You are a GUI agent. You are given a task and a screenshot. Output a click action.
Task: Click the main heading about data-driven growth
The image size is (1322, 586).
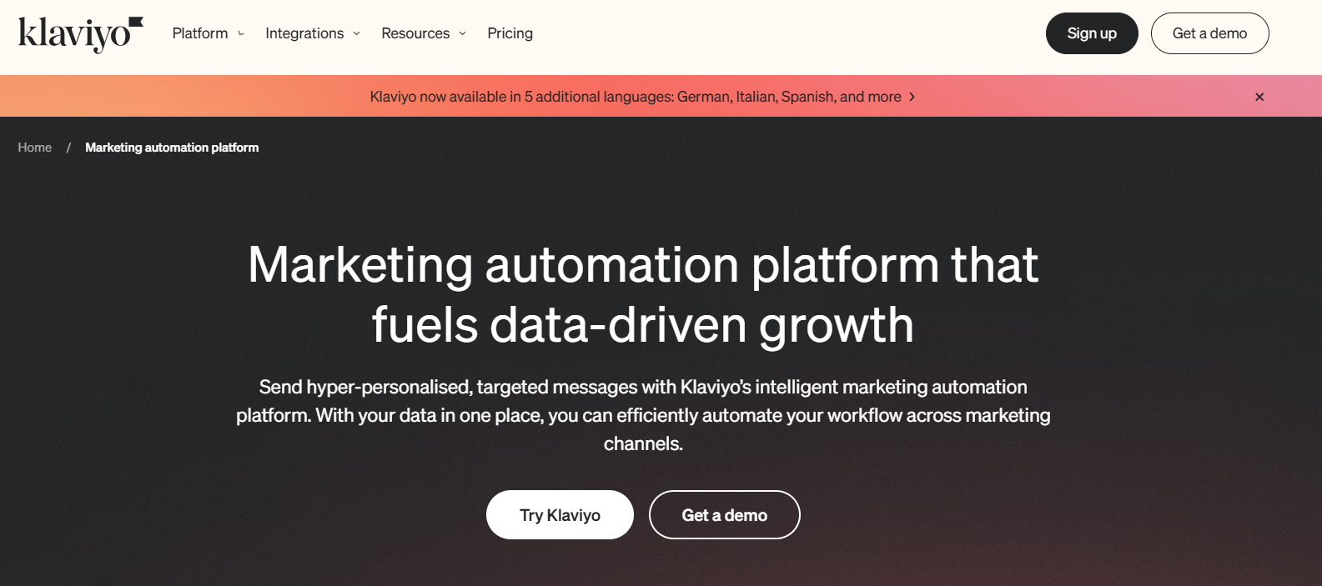(643, 294)
